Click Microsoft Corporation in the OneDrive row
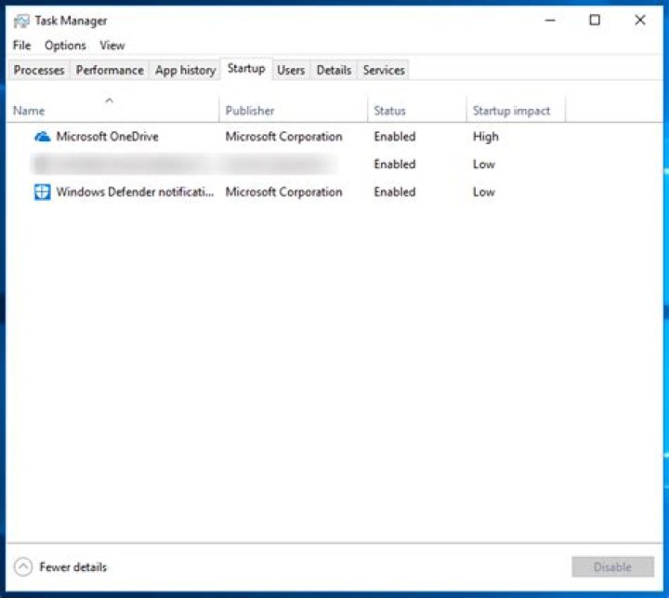 point(283,137)
